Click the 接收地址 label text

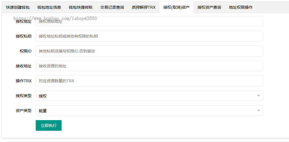point(24,66)
